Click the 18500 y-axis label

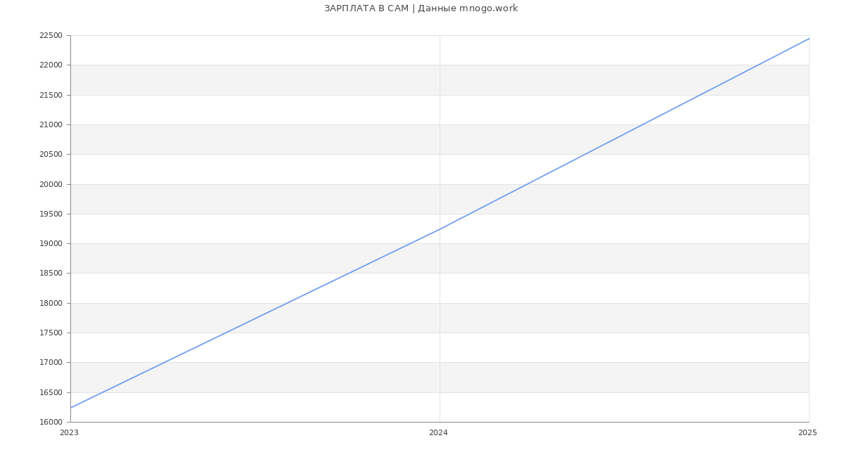click(x=51, y=273)
